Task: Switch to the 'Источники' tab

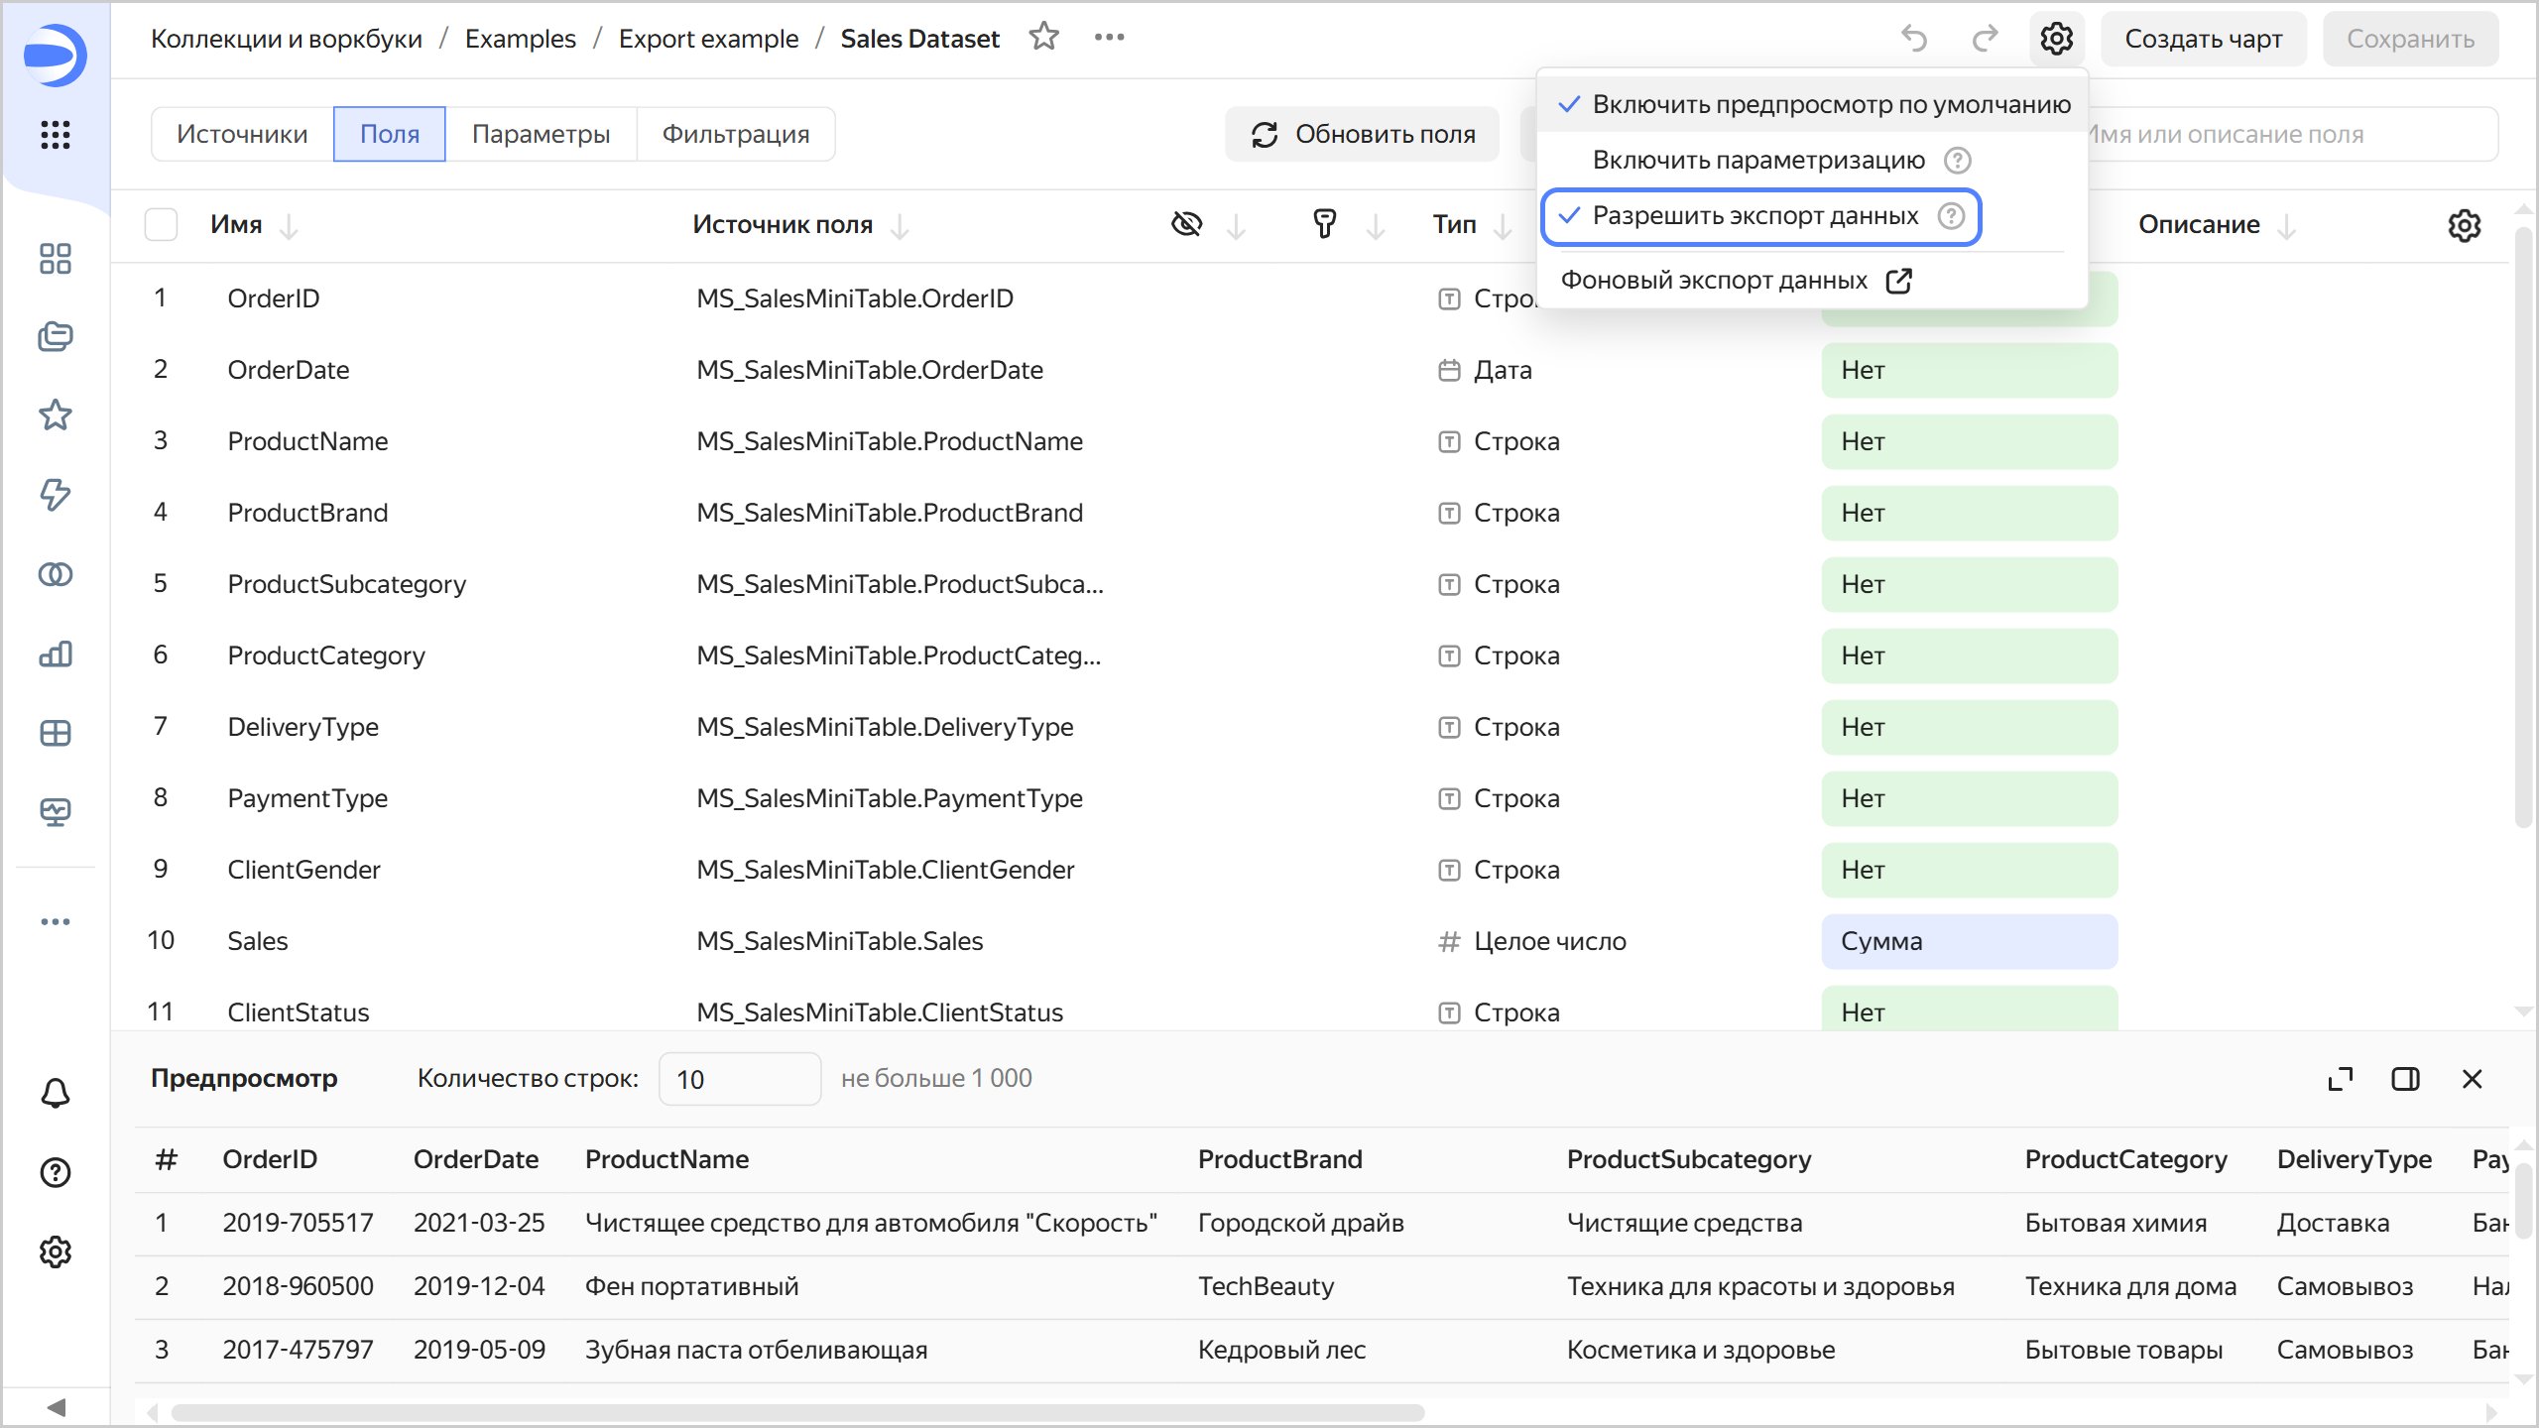Action: click(x=242, y=134)
